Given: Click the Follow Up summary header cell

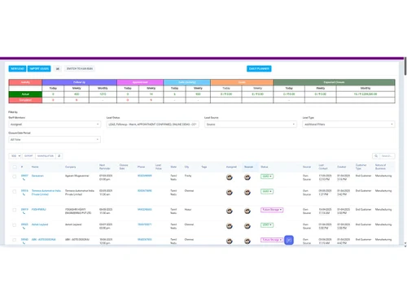Looking at the screenshot, I should coord(80,82).
